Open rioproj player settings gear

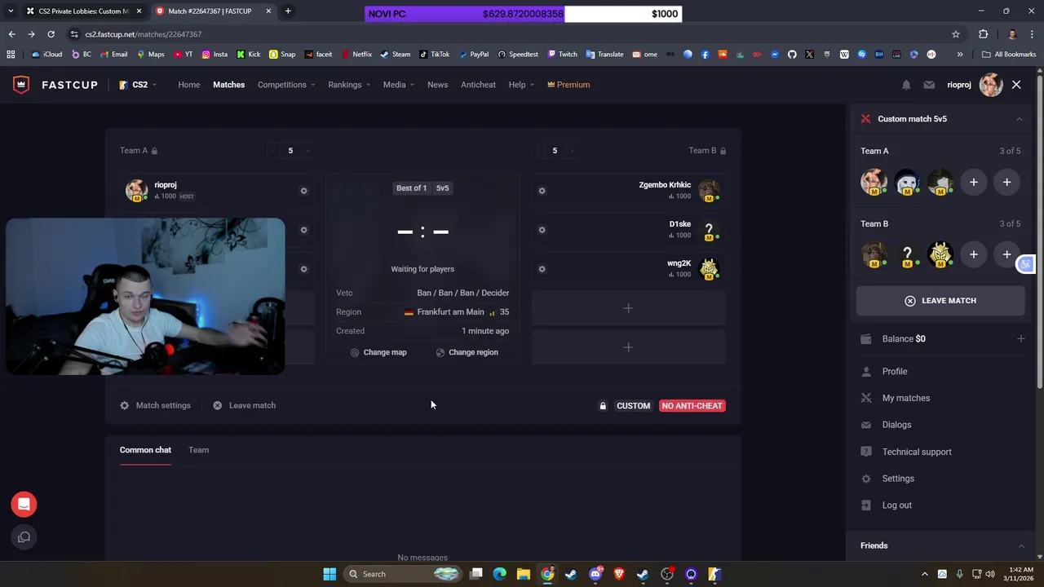[303, 191]
